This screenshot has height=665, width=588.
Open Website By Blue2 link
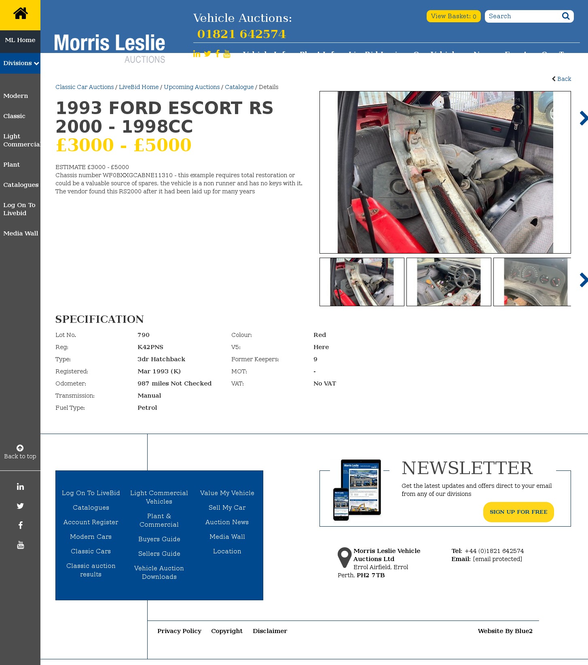(x=505, y=631)
